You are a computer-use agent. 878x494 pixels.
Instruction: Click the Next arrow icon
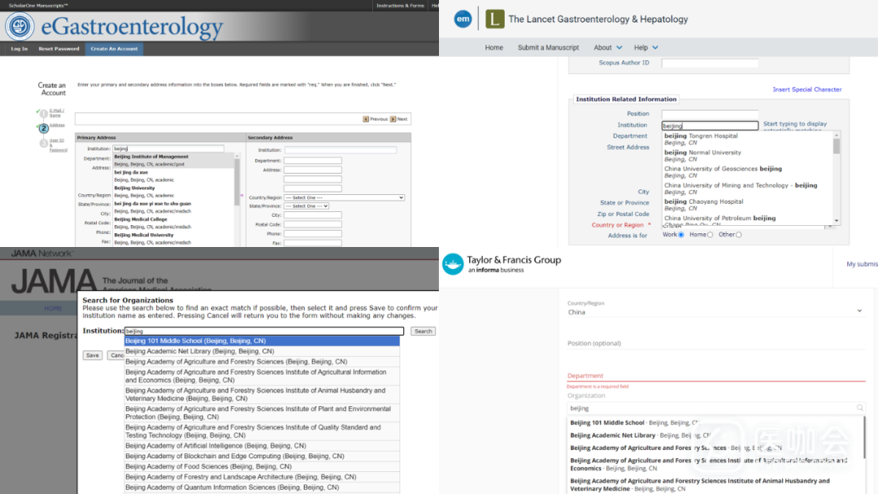tap(393, 119)
